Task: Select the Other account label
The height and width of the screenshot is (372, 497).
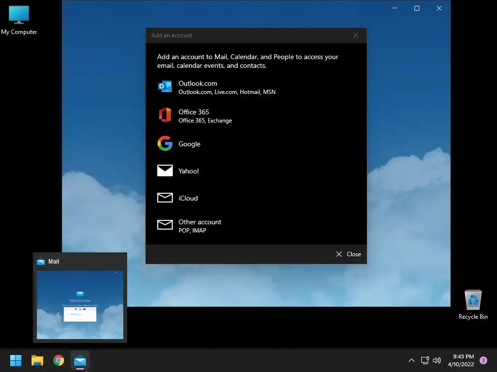Action: click(199, 222)
